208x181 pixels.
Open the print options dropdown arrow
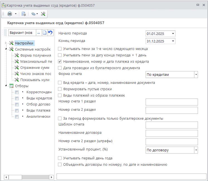(16, 14)
